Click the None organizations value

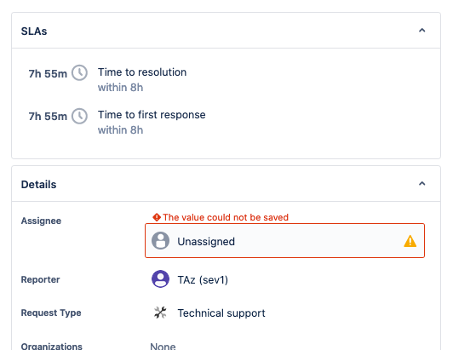click(x=163, y=347)
